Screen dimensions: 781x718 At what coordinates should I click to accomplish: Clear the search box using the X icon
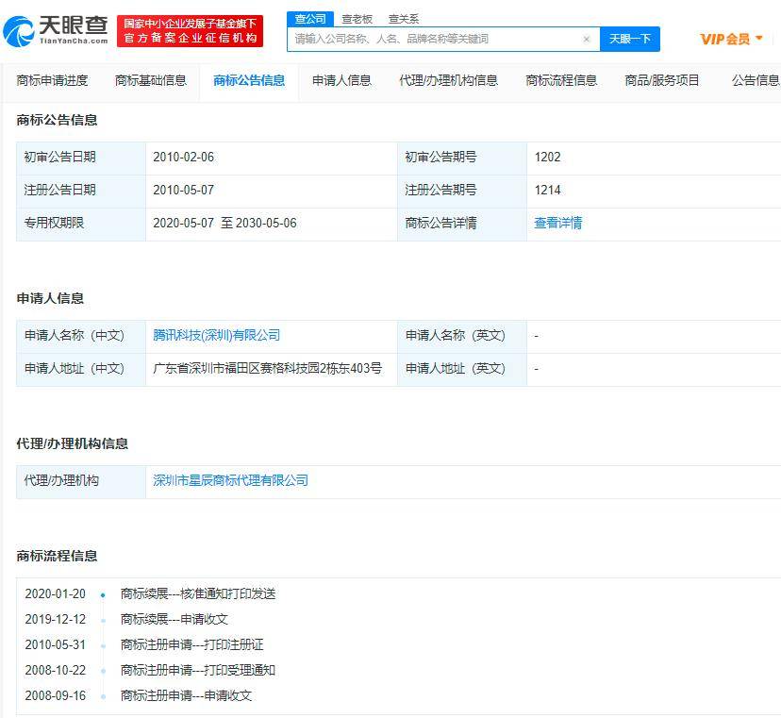click(x=586, y=39)
